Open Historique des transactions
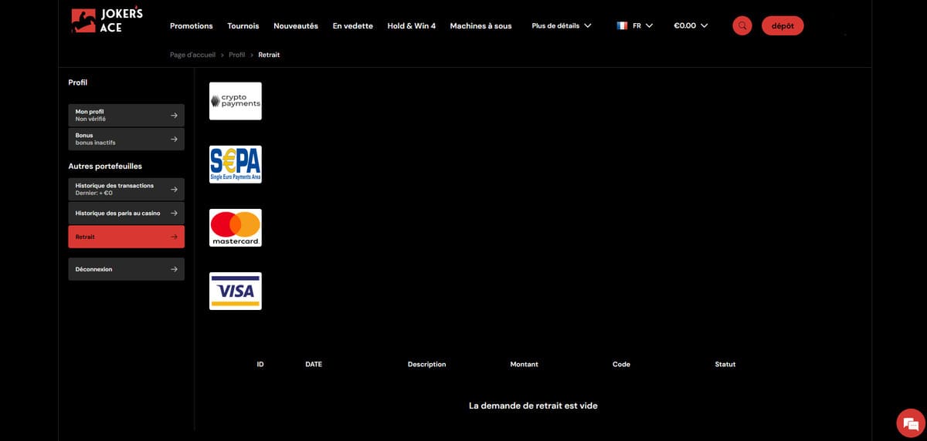 tap(126, 189)
